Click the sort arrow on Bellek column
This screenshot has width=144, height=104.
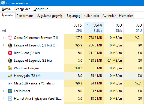pyautogui.click(x=88, y=24)
